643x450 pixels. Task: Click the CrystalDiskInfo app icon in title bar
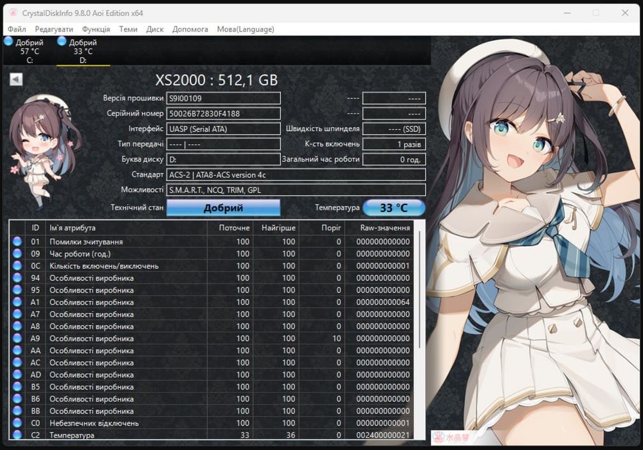tap(13, 13)
